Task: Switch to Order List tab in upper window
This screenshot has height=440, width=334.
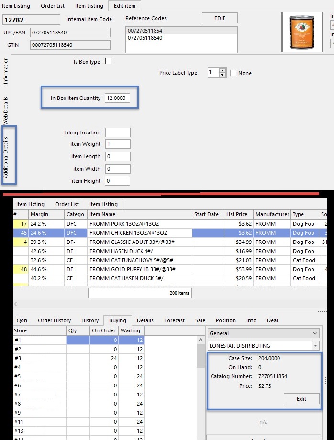Action: pos(53,6)
